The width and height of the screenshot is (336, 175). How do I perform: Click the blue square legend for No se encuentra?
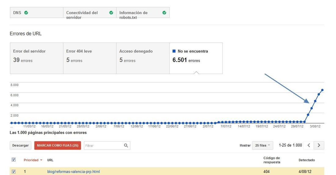(x=174, y=51)
